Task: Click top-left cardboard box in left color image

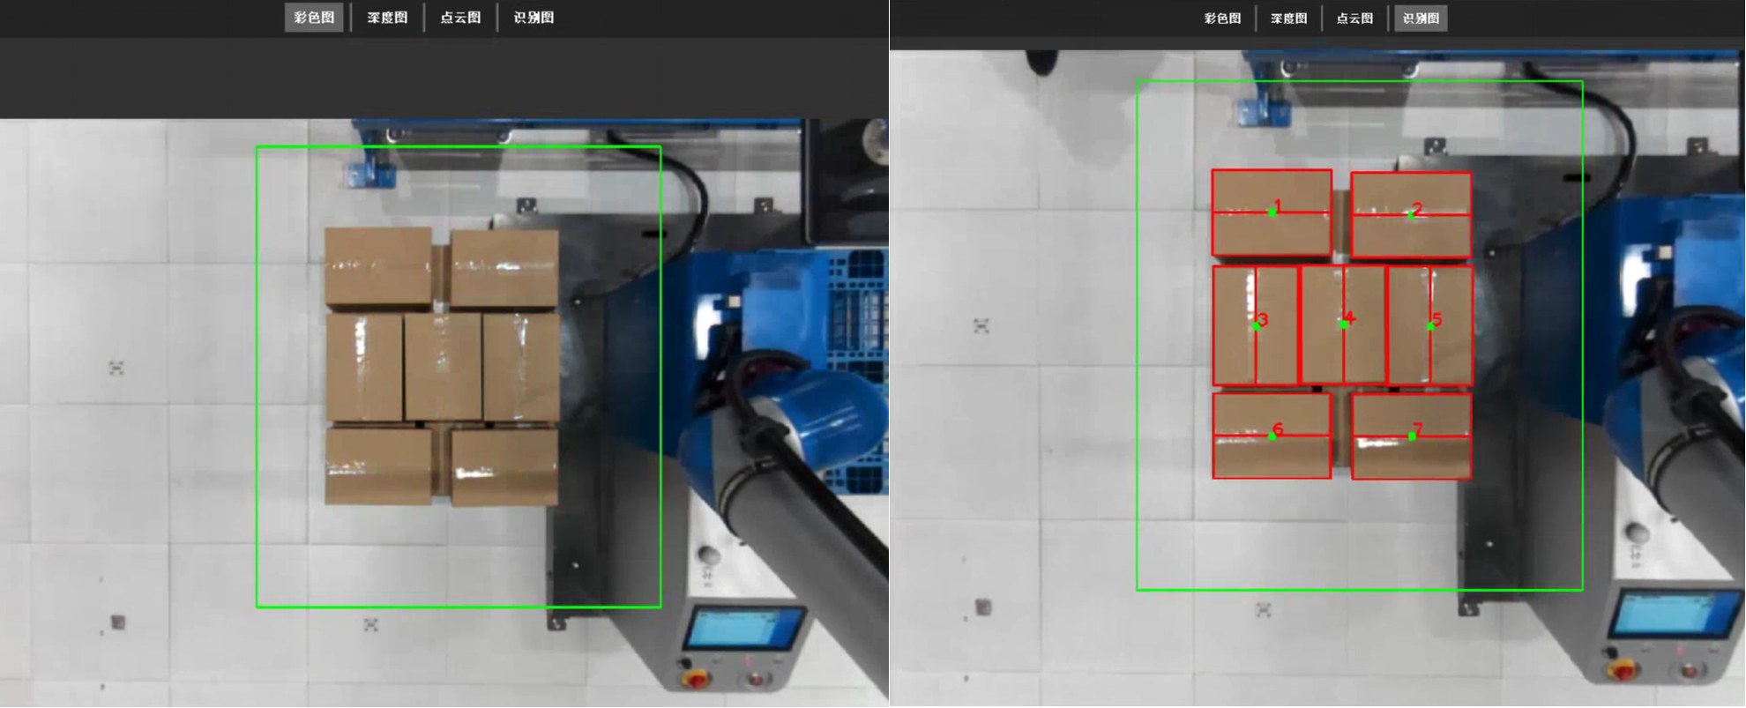Action: 378,266
